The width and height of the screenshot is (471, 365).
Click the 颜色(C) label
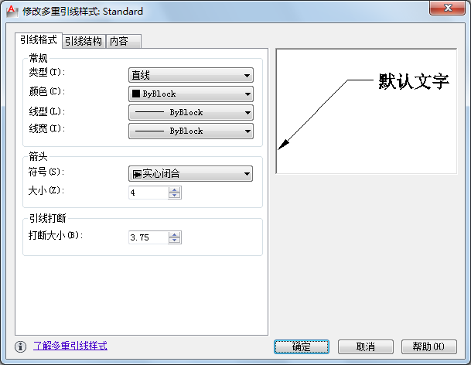click(x=47, y=91)
